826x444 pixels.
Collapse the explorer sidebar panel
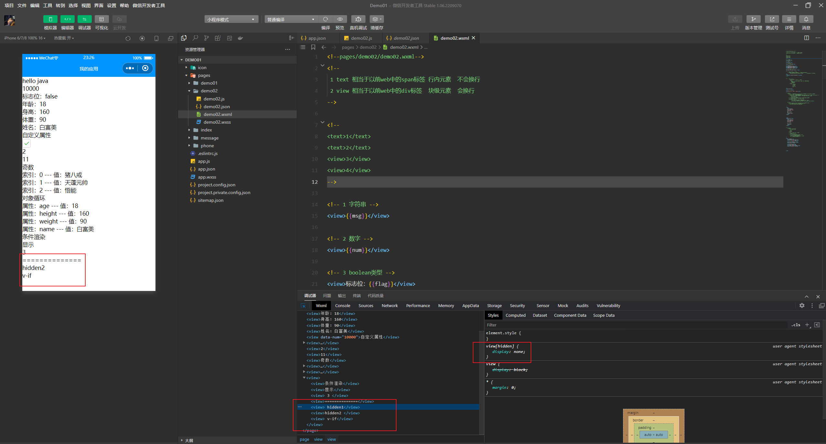click(291, 38)
